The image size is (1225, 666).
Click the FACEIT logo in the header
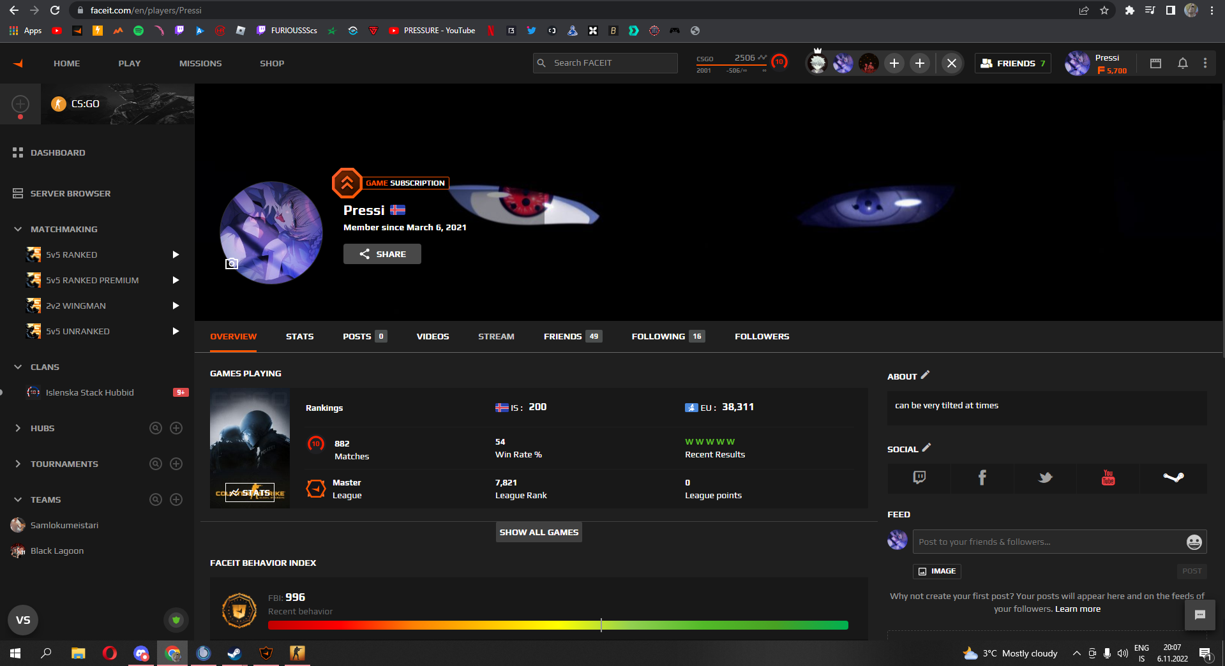click(x=19, y=63)
